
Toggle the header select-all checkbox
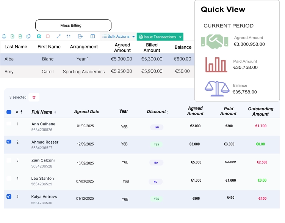coord(9,112)
